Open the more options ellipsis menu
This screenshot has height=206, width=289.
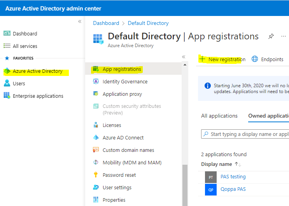tap(284, 36)
